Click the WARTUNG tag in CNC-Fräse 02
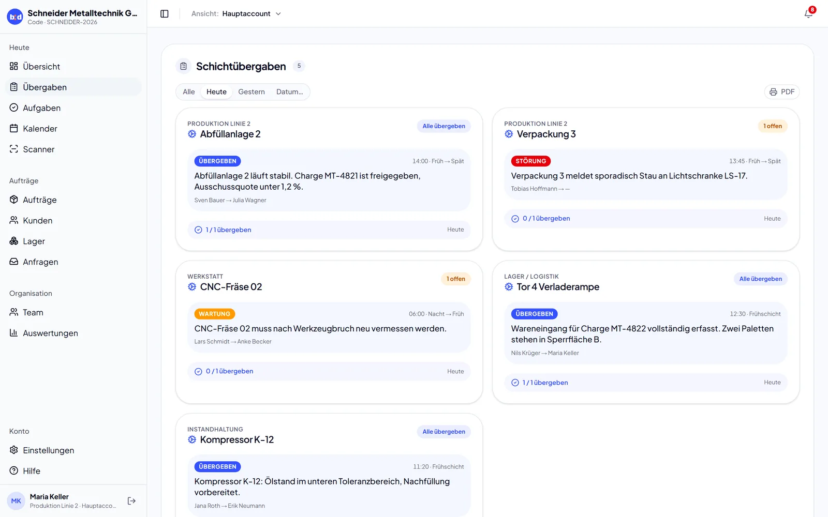 [214, 314]
